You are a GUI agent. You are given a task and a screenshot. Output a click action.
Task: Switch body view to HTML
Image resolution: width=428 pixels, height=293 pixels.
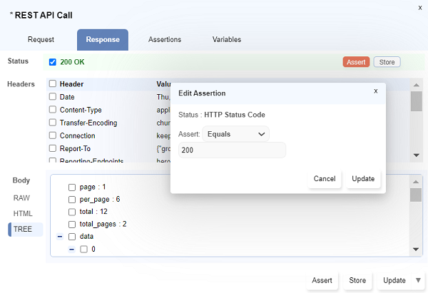tap(23, 213)
